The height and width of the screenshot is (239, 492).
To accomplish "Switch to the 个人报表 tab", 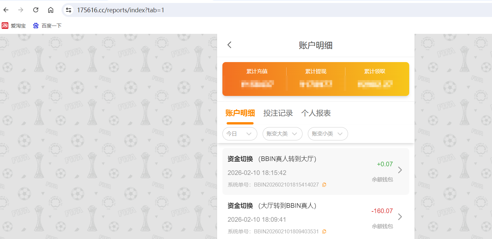I will [x=316, y=113].
